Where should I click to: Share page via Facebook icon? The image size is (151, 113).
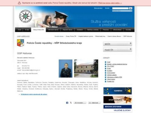[67, 103]
